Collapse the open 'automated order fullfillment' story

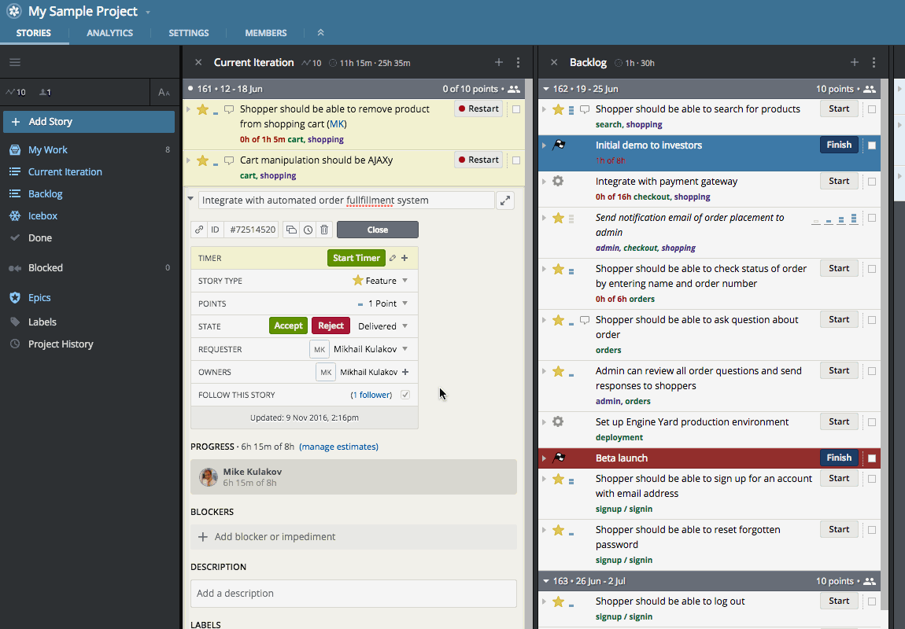pos(190,199)
